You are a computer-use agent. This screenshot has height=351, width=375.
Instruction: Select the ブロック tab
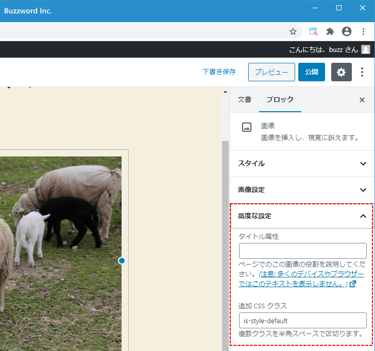[280, 100]
